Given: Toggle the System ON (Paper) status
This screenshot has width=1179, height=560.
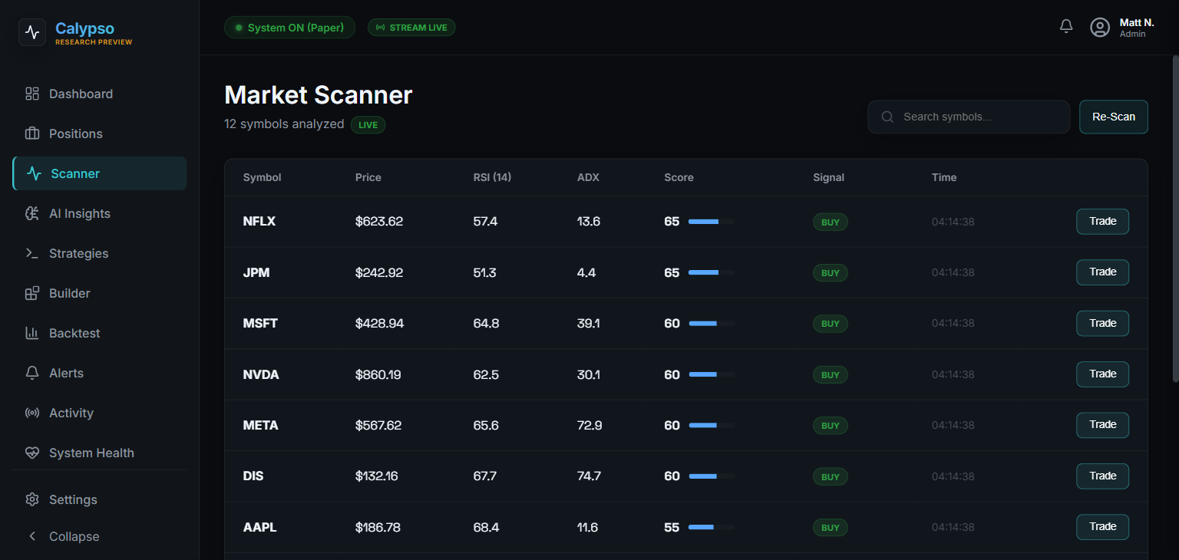Looking at the screenshot, I should tap(289, 27).
